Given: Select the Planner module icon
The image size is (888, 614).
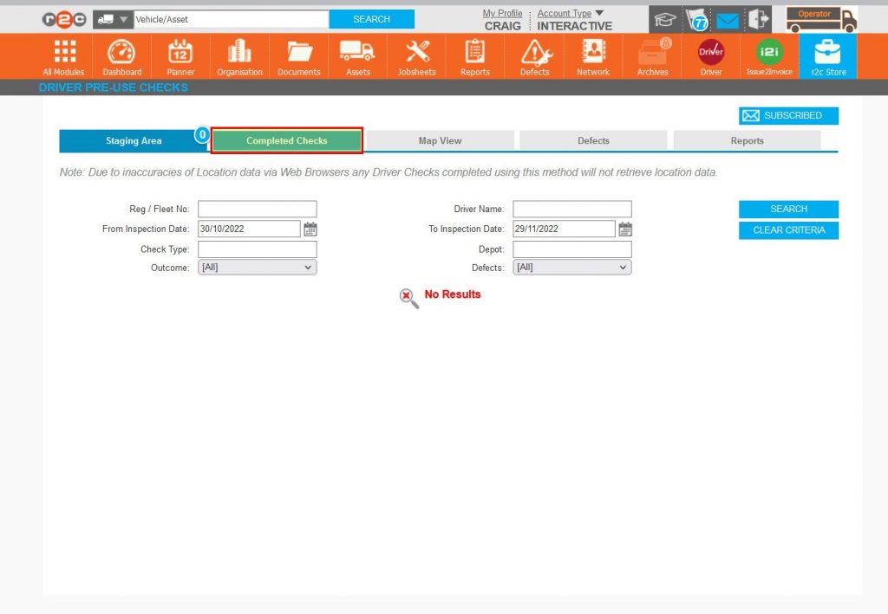Looking at the screenshot, I should (x=180, y=55).
